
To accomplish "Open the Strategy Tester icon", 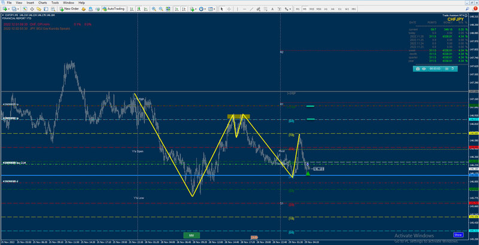I will click(x=53, y=9).
